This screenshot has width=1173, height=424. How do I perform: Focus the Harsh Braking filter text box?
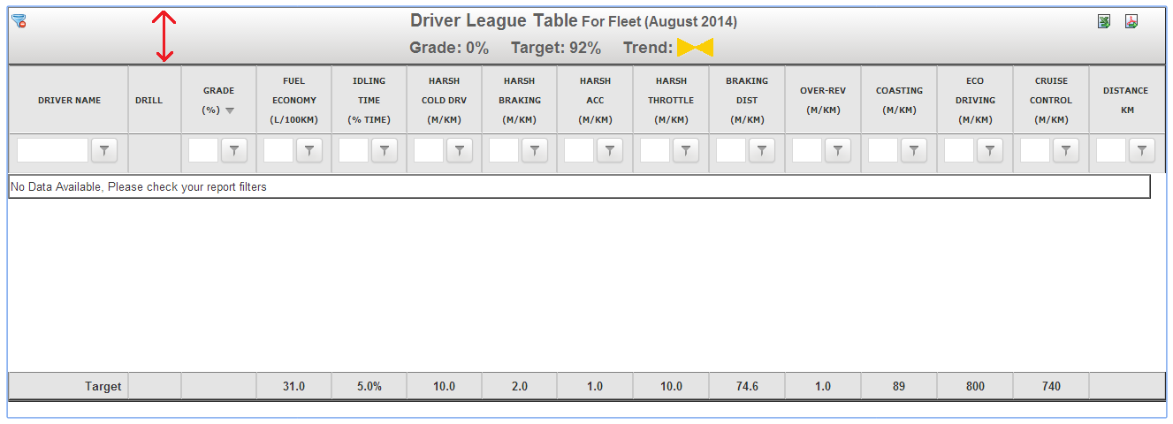pos(504,151)
